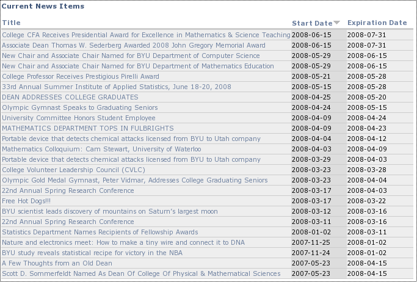417x282 pixels.
Task: Open 33rd Annual Summer Institute of Statistics
Action: [117, 87]
